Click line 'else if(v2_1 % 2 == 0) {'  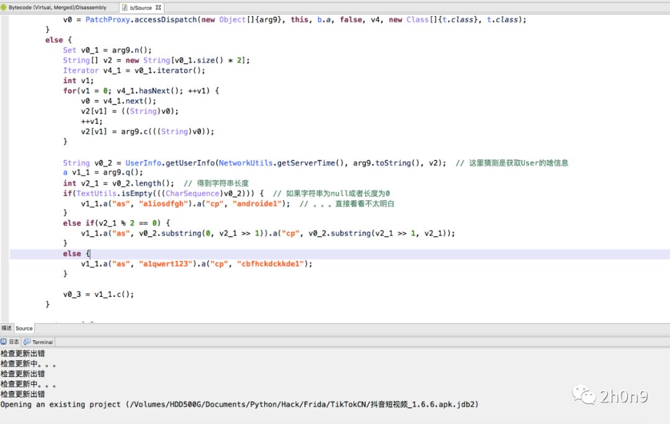116,223
